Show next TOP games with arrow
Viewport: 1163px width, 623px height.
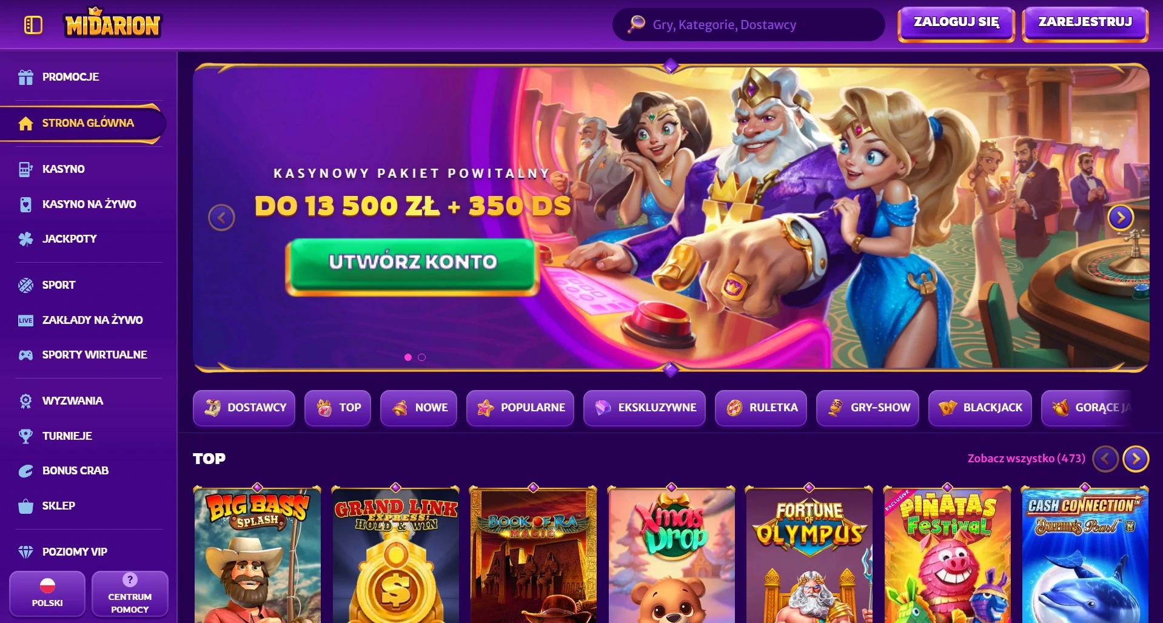(x=1136, y=459)
